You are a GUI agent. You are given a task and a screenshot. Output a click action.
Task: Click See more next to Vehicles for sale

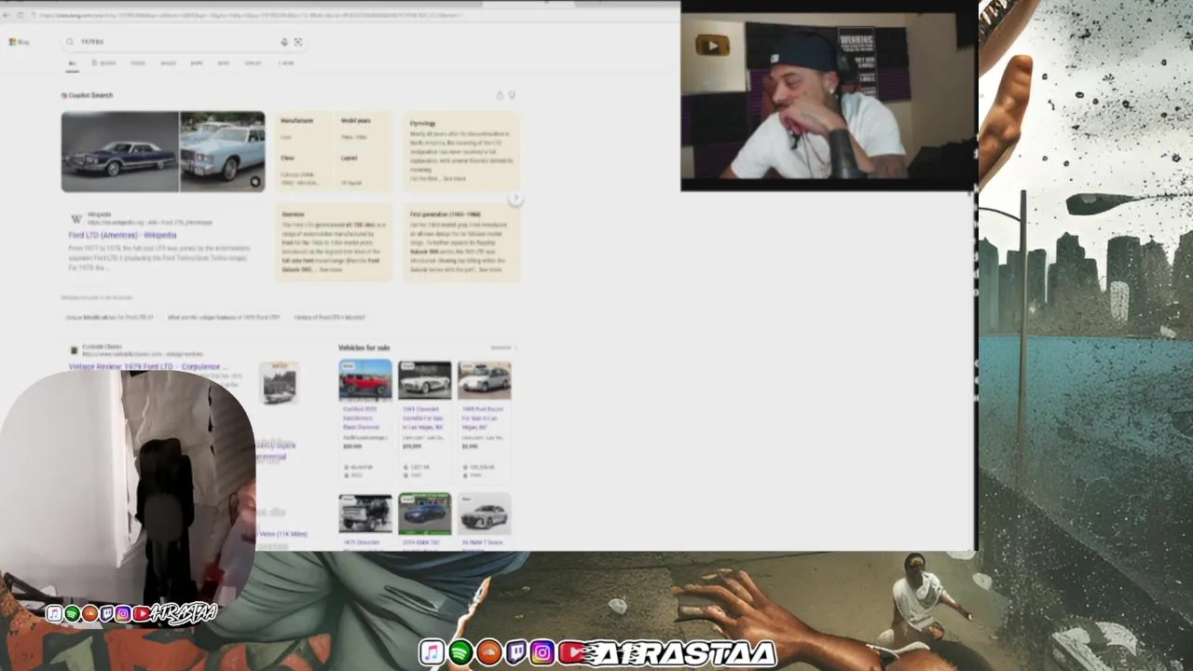tap(501, 348)
